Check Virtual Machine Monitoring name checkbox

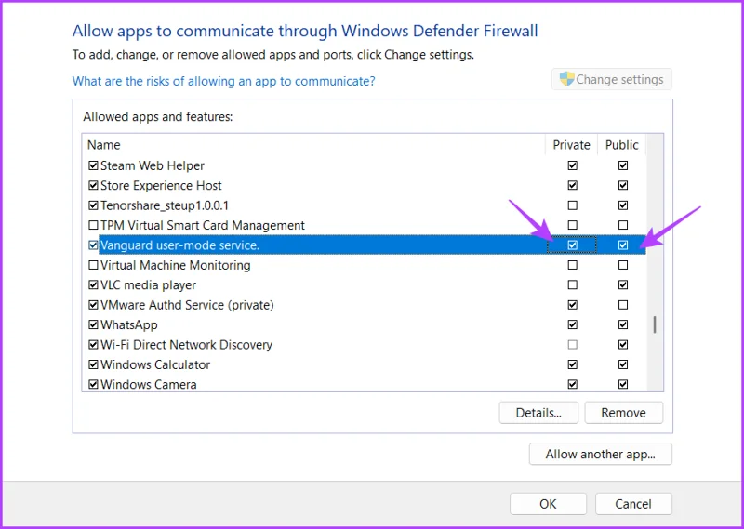94,265
